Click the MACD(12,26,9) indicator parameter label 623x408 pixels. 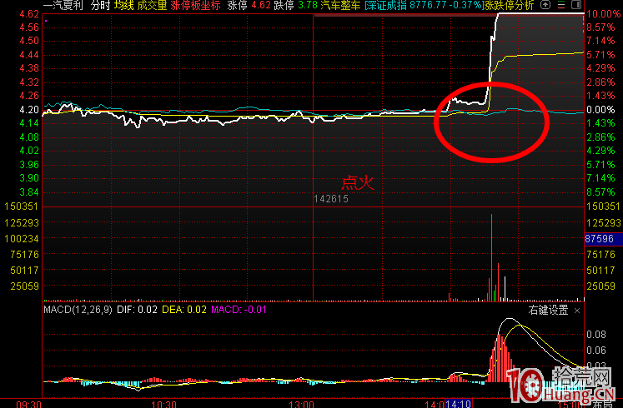click(78, 310)
